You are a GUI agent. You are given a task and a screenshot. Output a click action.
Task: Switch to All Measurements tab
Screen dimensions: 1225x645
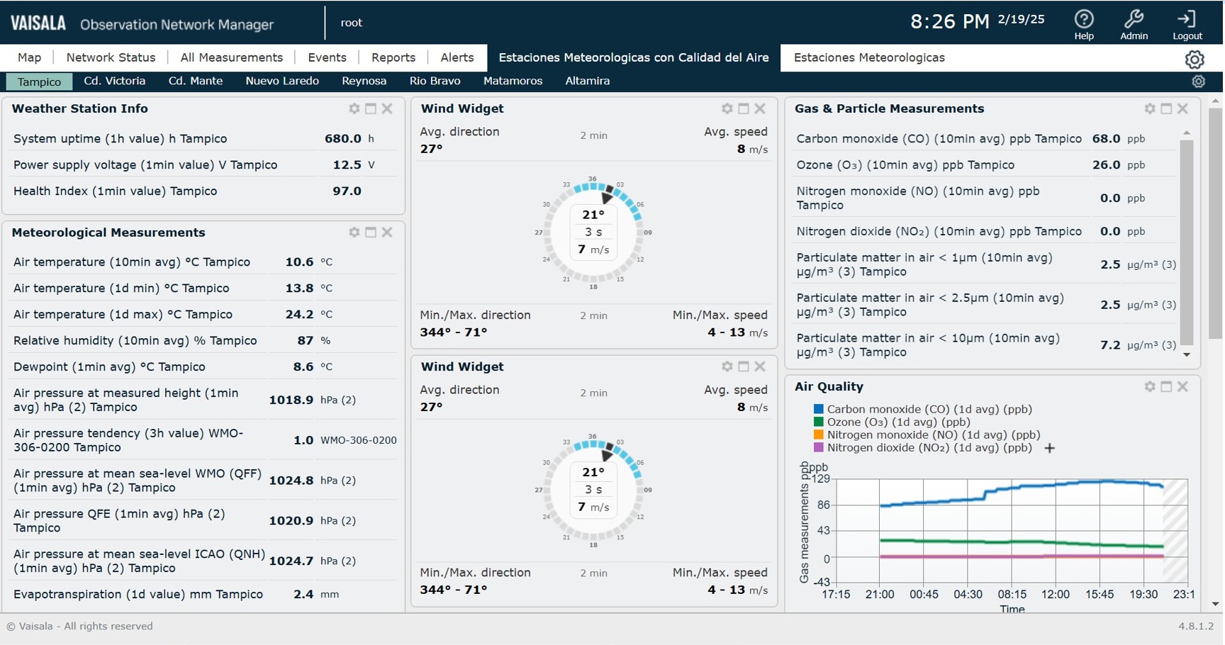pos(231,58)
